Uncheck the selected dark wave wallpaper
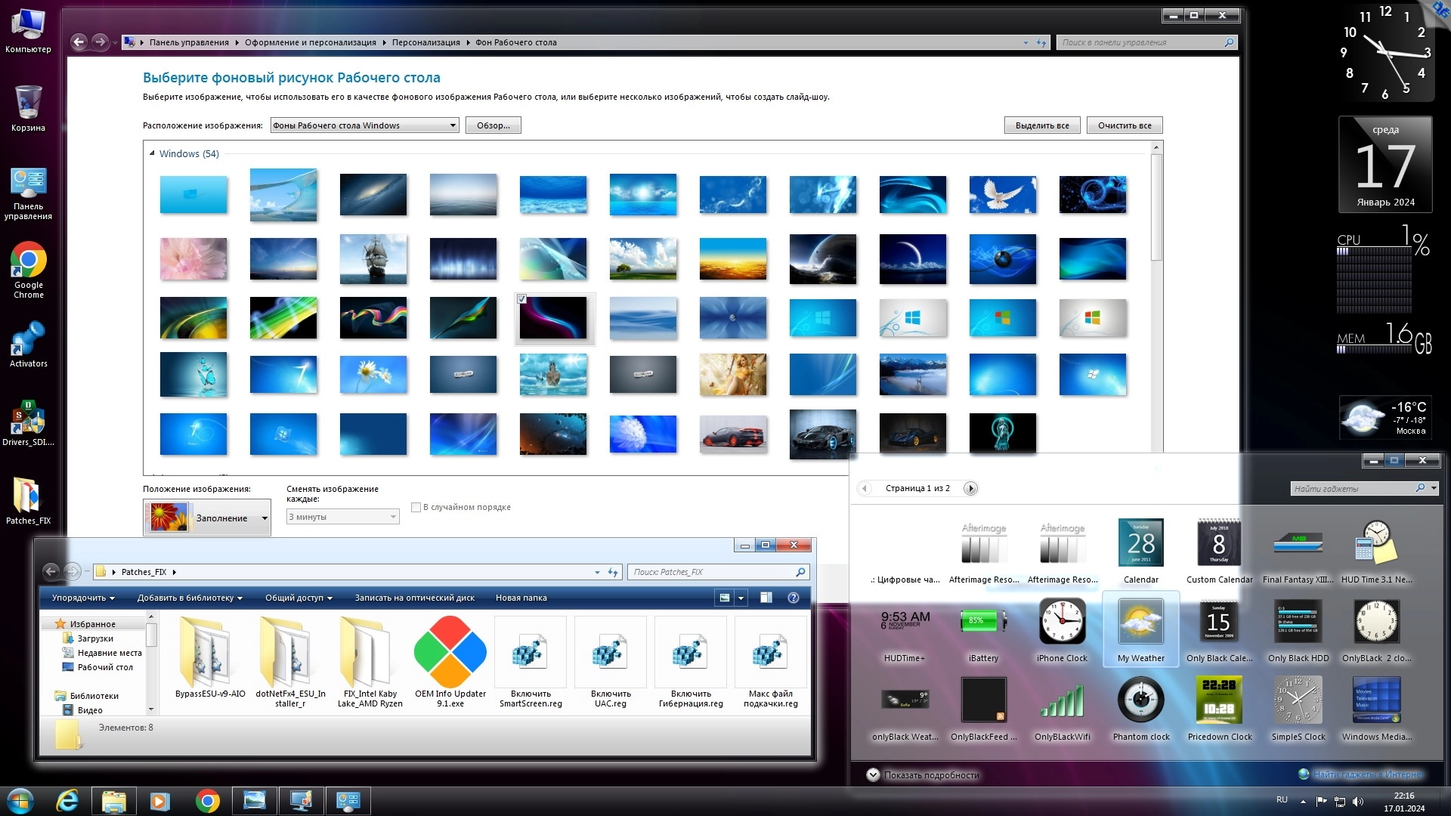The width and height of the screenshot is (1451, 816). (x=521, y=299)
